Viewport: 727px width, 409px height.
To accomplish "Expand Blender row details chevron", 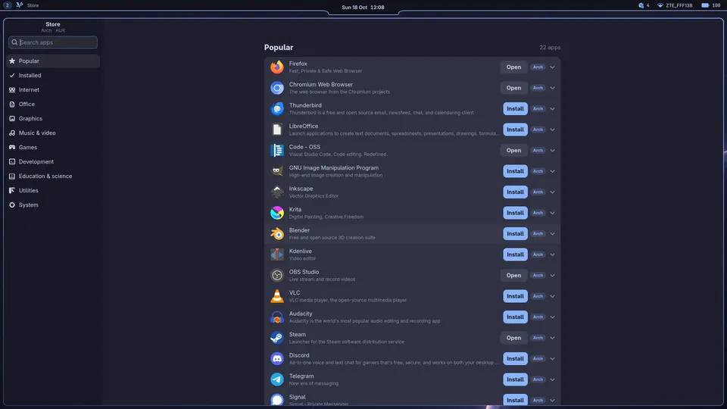I will [x=552, y=234].
